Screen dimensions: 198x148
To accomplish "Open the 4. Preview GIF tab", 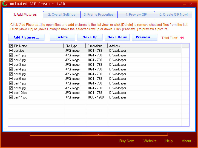I will (136, 15).
